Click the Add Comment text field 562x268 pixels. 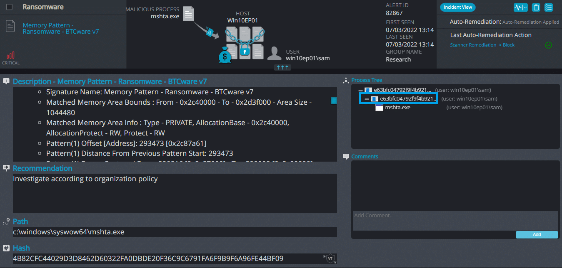pos(455,221)
